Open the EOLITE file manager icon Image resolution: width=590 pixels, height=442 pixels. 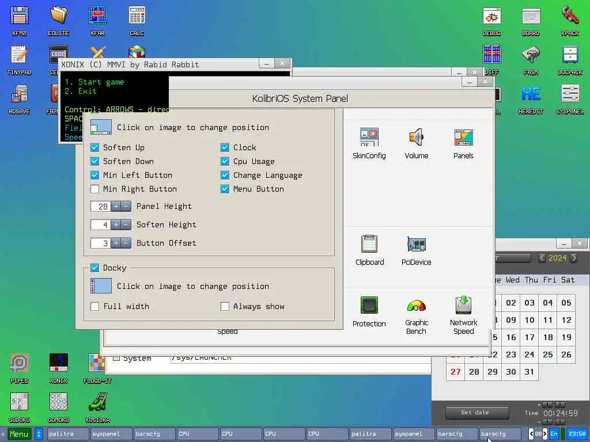(58, 21)
